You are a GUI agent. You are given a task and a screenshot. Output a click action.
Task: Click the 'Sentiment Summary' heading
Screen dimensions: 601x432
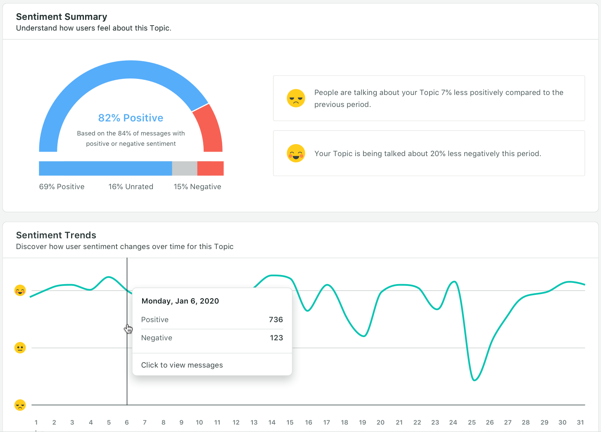pos(62,17)
